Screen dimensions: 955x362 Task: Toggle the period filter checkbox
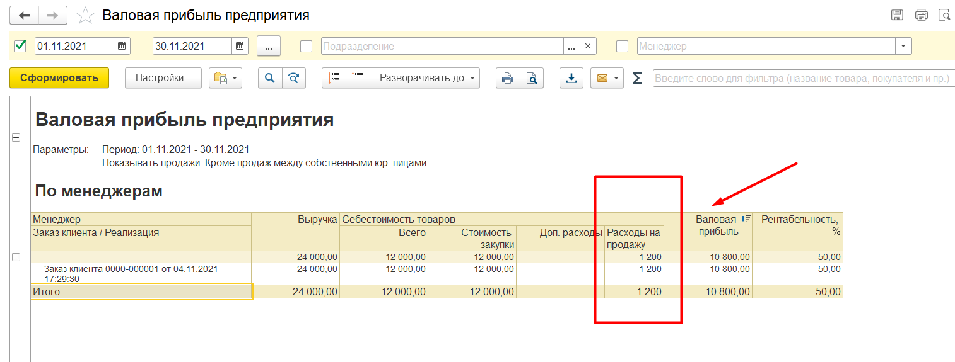tap(20, 45)
